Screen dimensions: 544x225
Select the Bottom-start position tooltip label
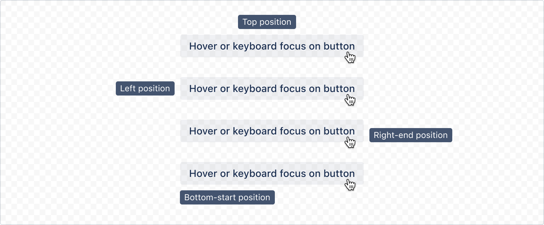[227, 197]
